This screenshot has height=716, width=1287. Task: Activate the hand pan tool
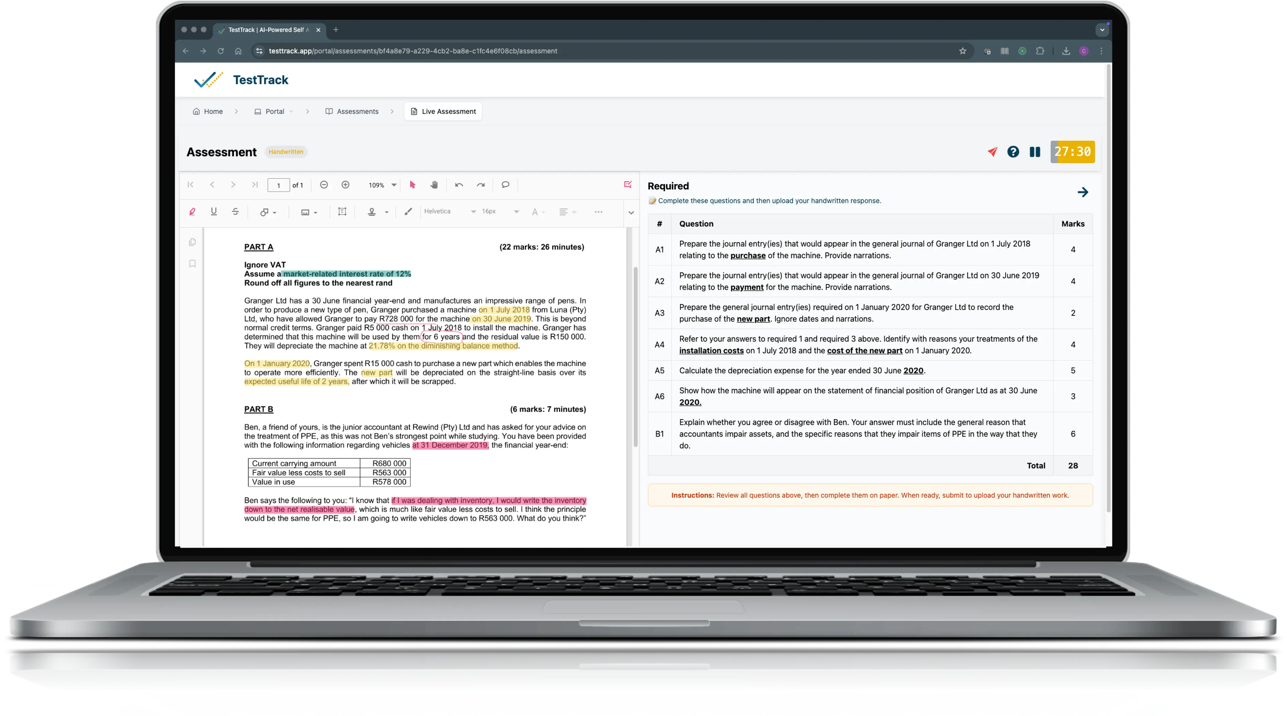[x=434, y=185]
